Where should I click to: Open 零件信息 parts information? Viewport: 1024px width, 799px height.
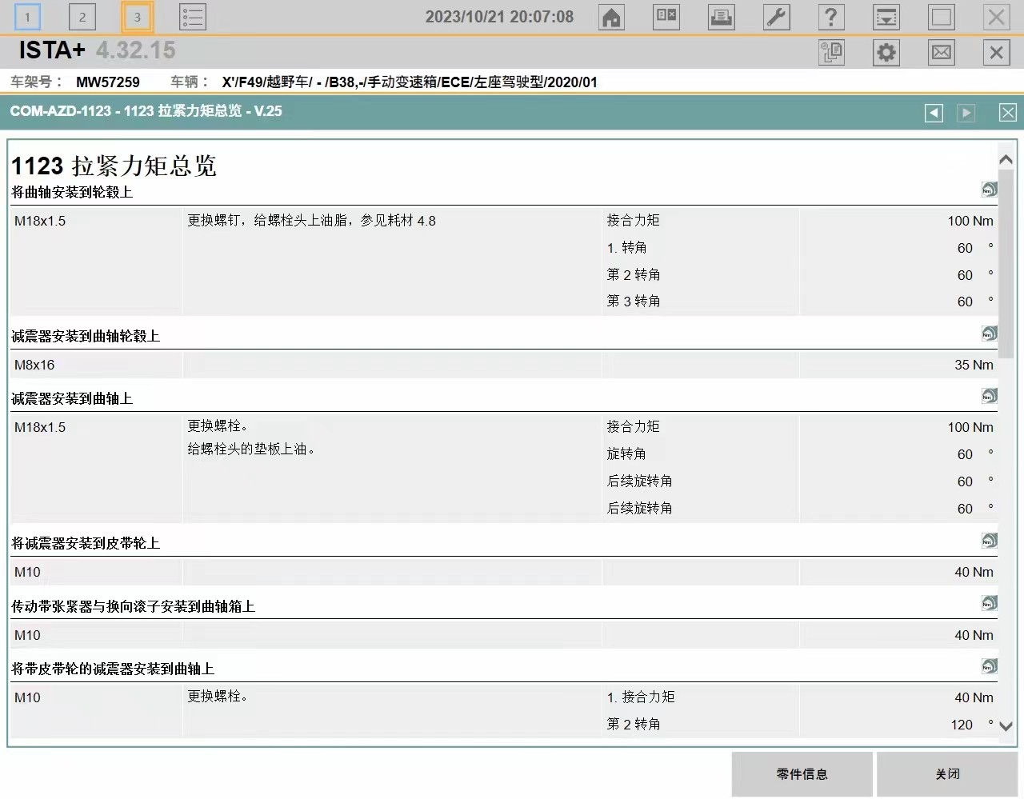click(x=801, y=773)
